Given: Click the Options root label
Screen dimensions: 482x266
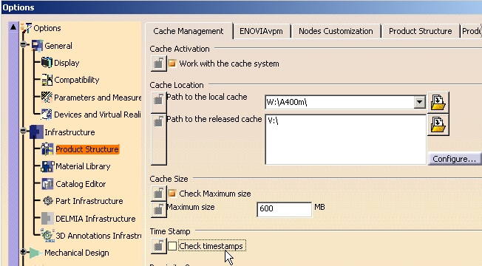Looking at the screenshot, I should point(47,28).
